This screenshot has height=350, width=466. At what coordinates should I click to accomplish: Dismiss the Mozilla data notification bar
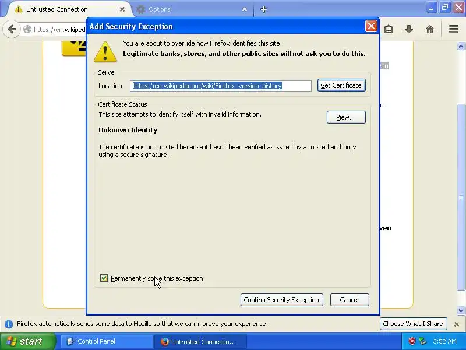pos(457,324)
